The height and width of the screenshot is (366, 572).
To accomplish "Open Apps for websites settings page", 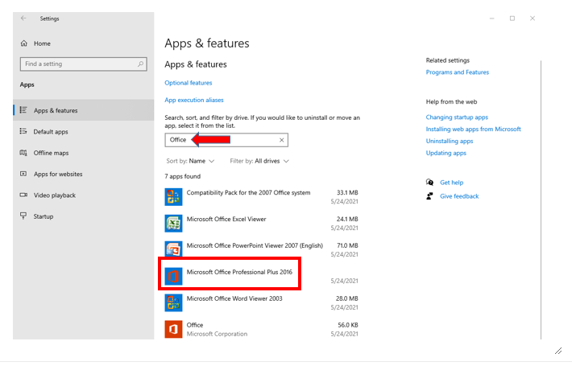I will click(x=58, y=174).
